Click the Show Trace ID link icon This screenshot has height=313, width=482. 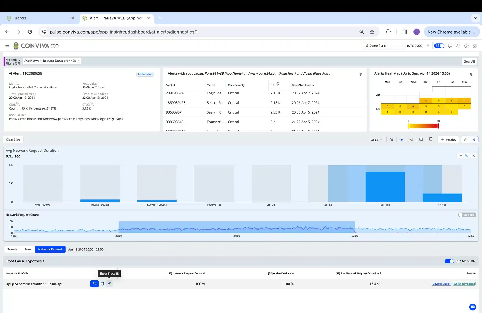point(109,284)
